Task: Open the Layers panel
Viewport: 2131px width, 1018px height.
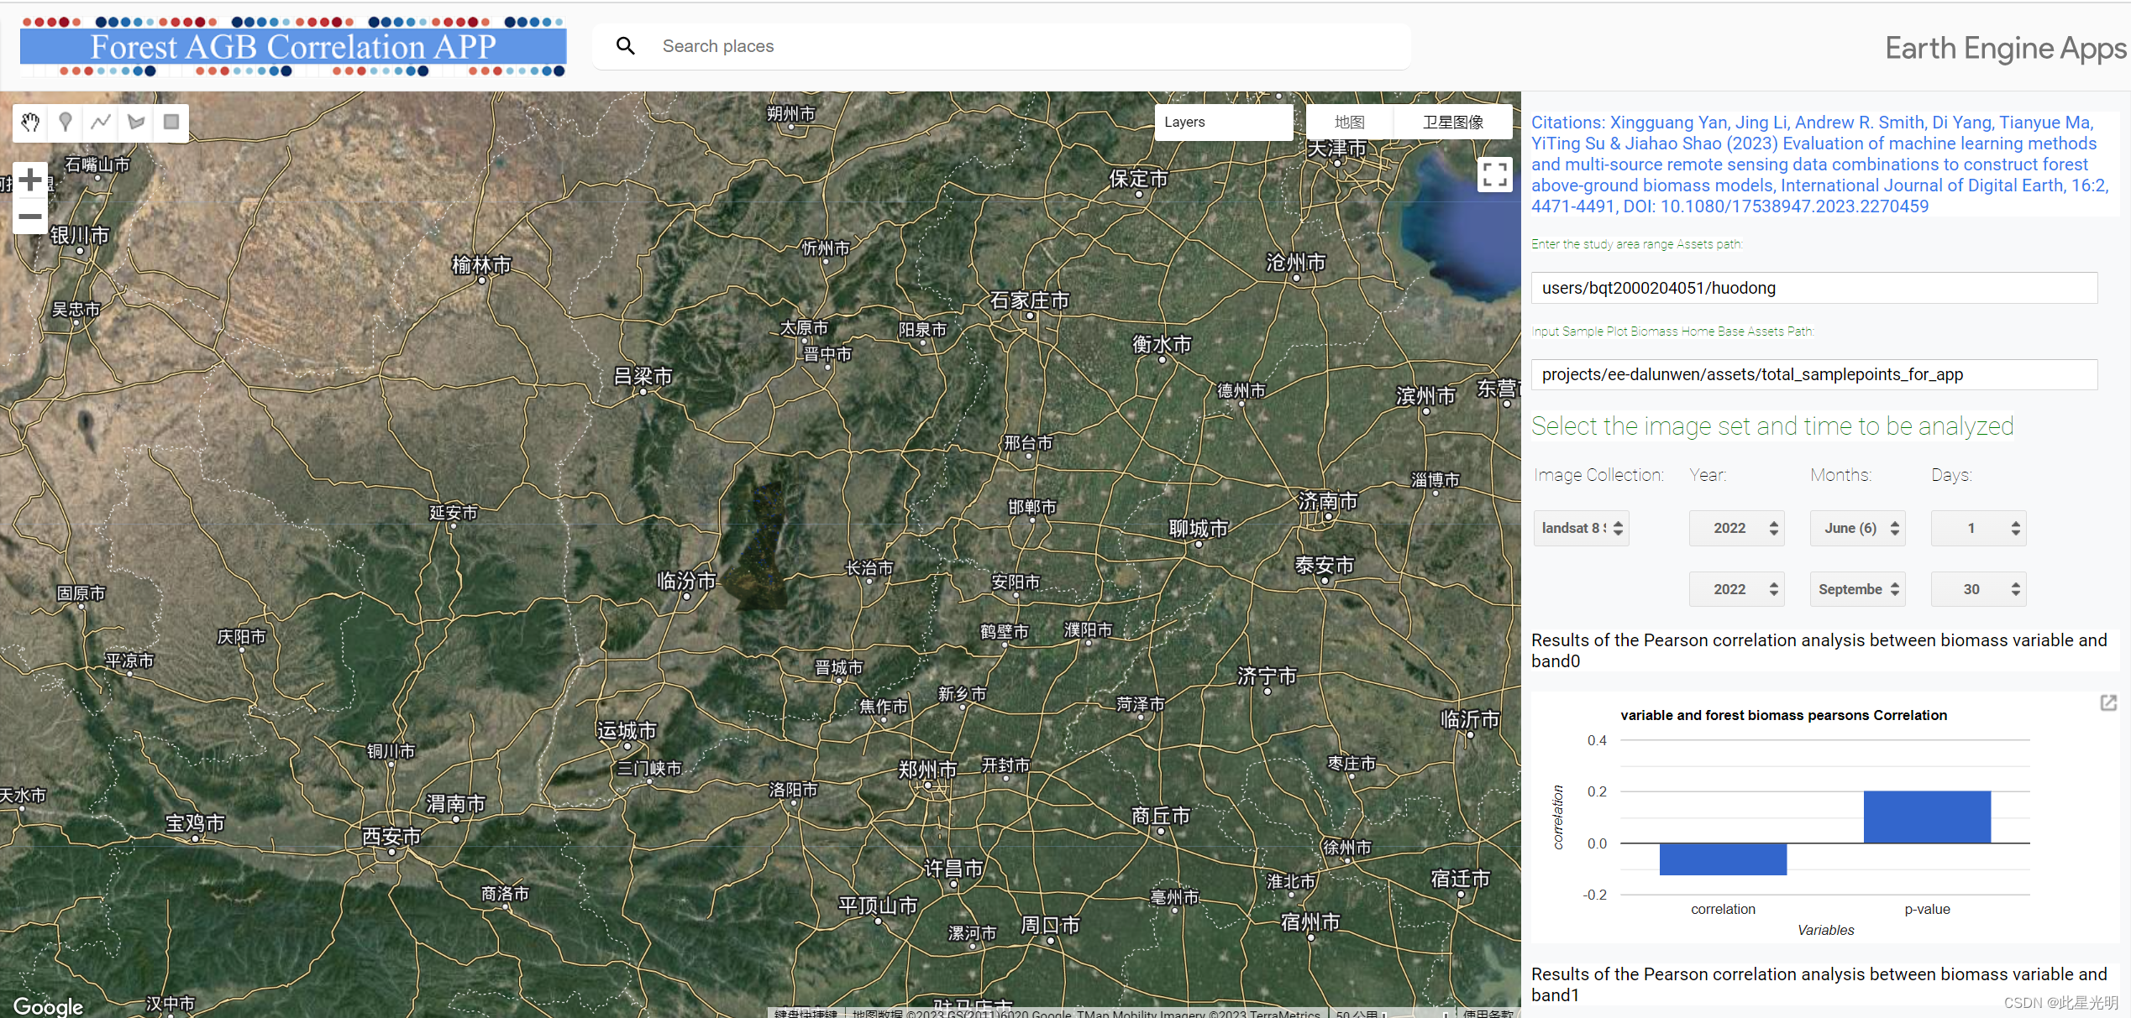Action: (1222, 123)
